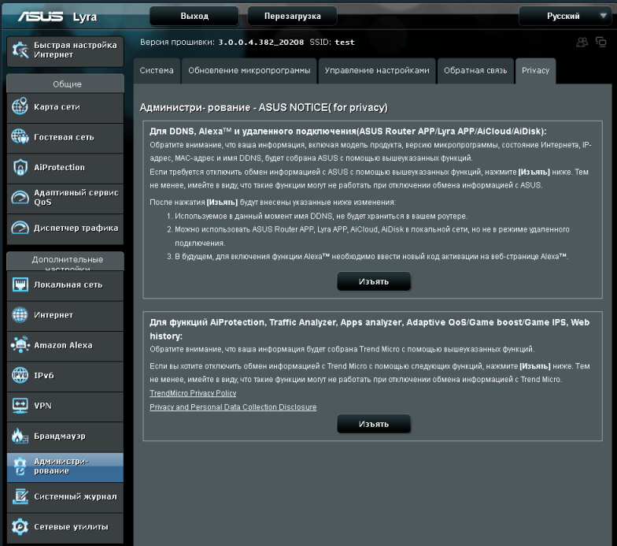This screenshot has height=546, width=617.
Task: Open the Quick Internet Setup wizard icon
Action: tap(20, 50)
